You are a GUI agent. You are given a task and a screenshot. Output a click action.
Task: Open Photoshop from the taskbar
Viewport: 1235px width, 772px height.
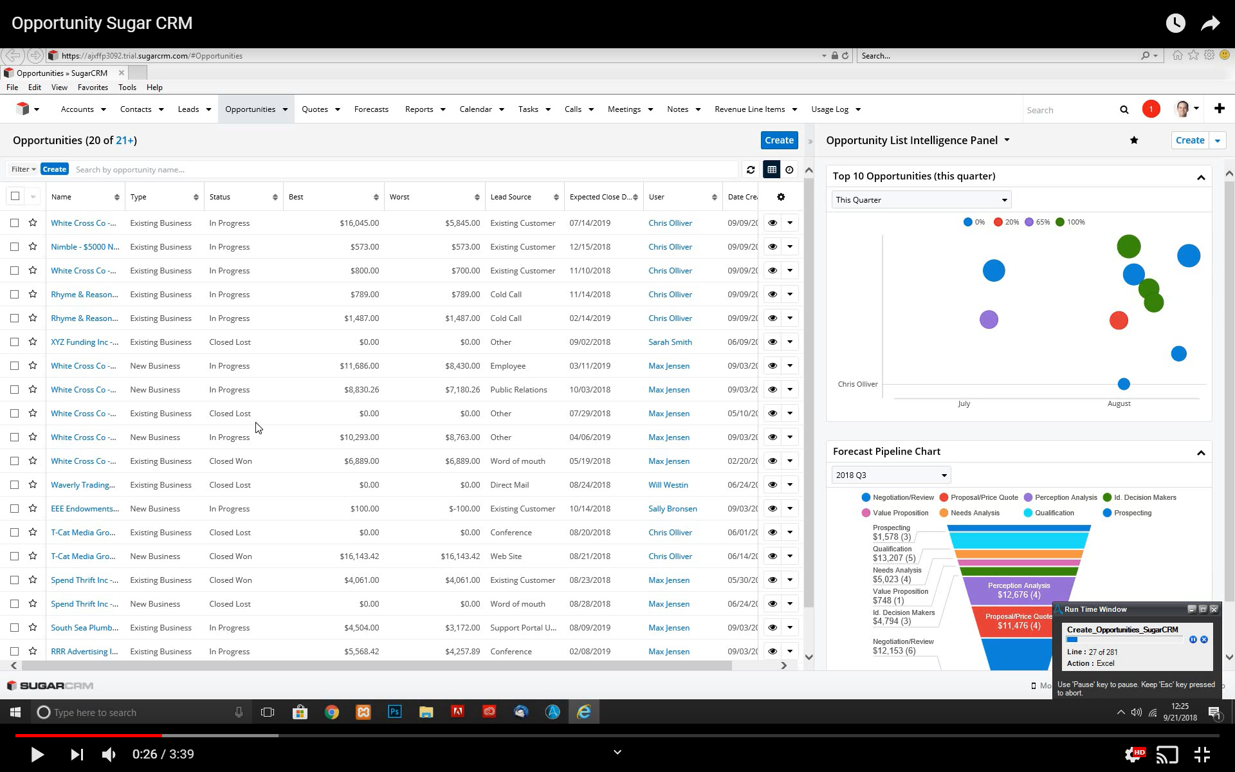pos(394,712)
